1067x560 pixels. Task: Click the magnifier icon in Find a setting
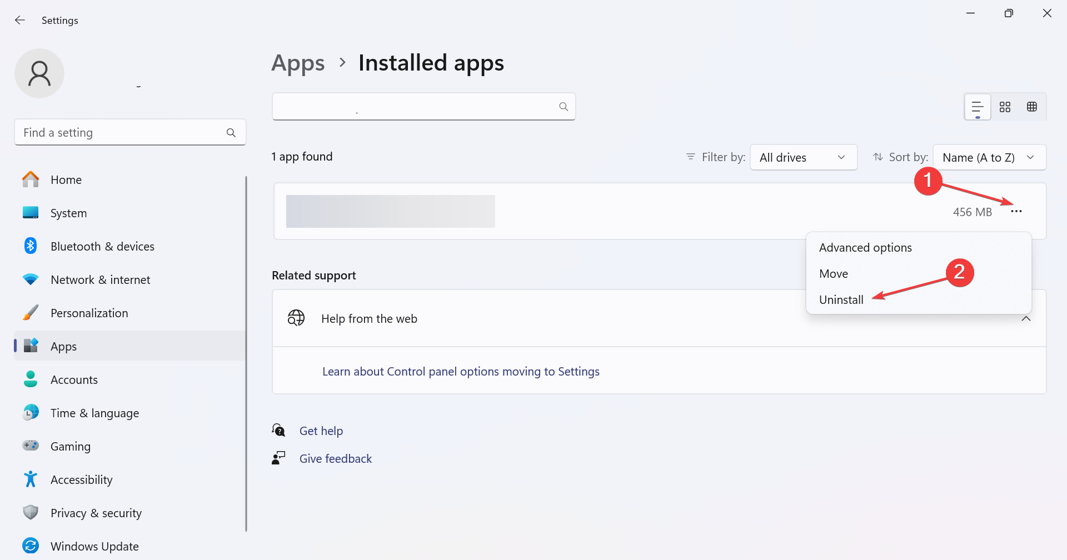(231, 133)
